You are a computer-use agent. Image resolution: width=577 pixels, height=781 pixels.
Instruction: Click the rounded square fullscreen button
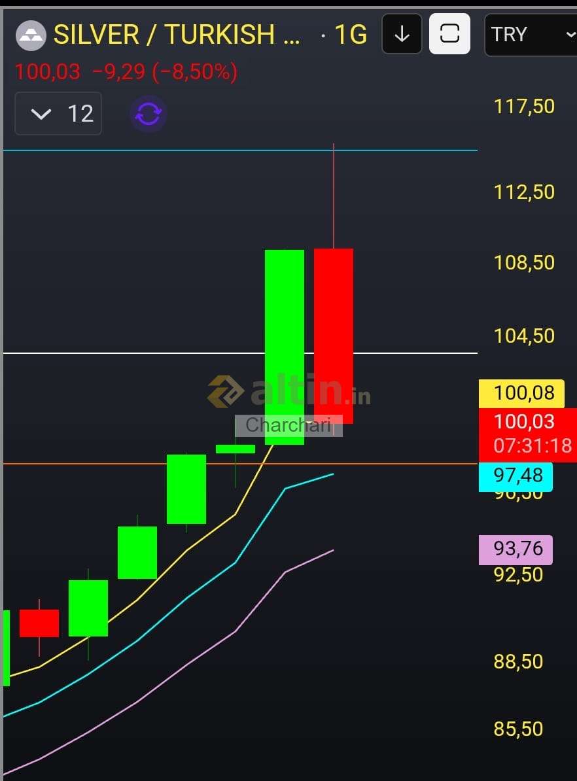449,34
